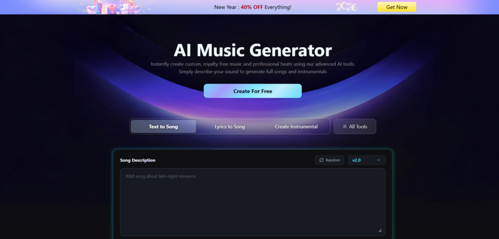Click the 40% OFF promo text

pyautogui.click(x=252, y=7)
